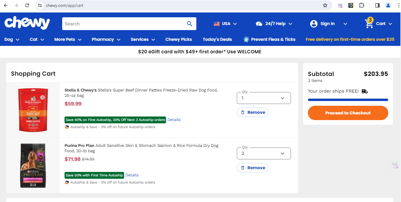Screen dimensions: 401x202
Task: Open the More Pets menu
Action: pos(68,39)
